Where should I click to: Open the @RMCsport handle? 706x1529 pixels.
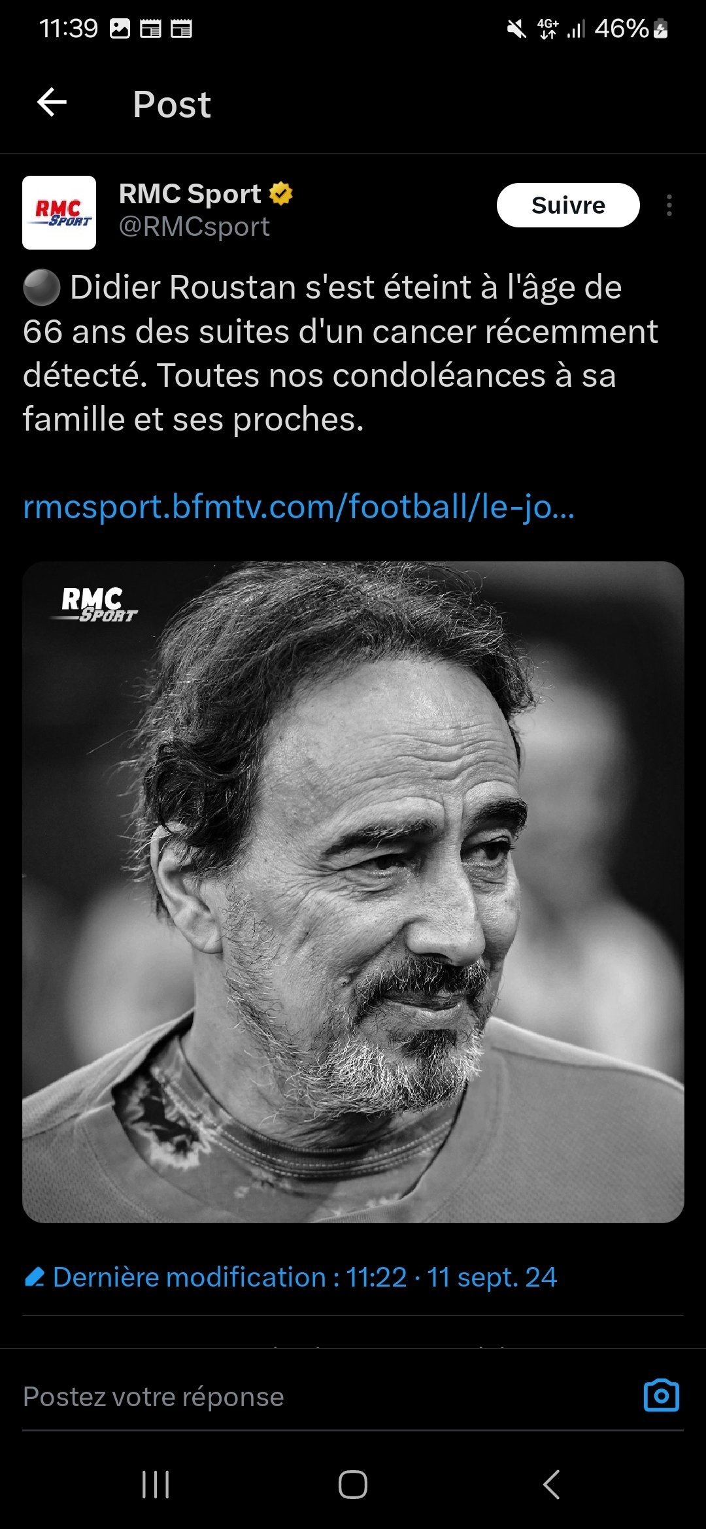pos(194,227)
